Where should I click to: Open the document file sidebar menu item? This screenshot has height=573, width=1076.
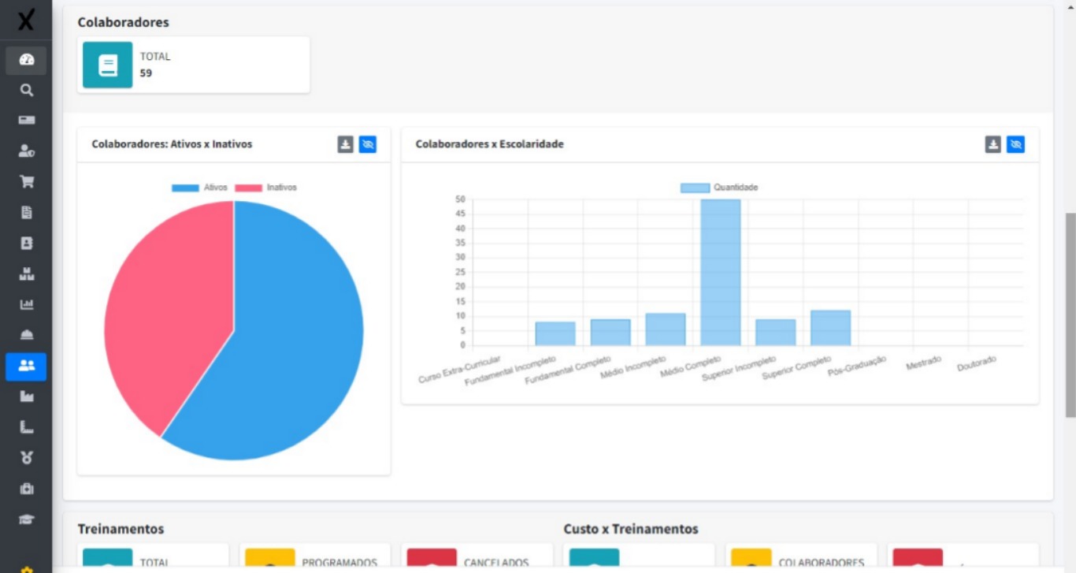(26, 213)
